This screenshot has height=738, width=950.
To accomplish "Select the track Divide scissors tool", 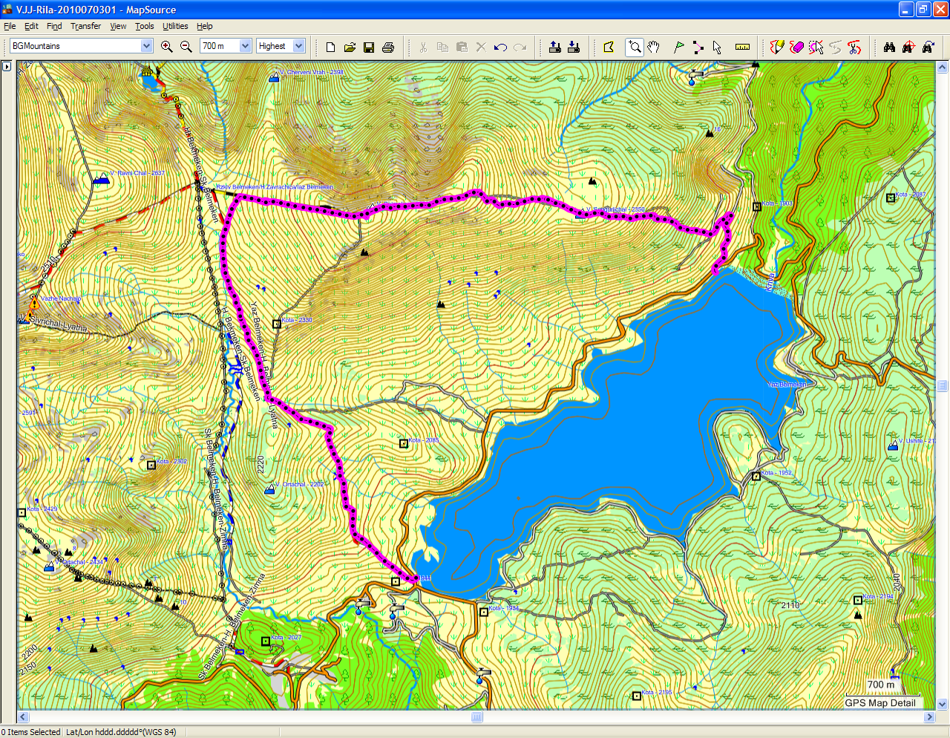I will [854, 47].
